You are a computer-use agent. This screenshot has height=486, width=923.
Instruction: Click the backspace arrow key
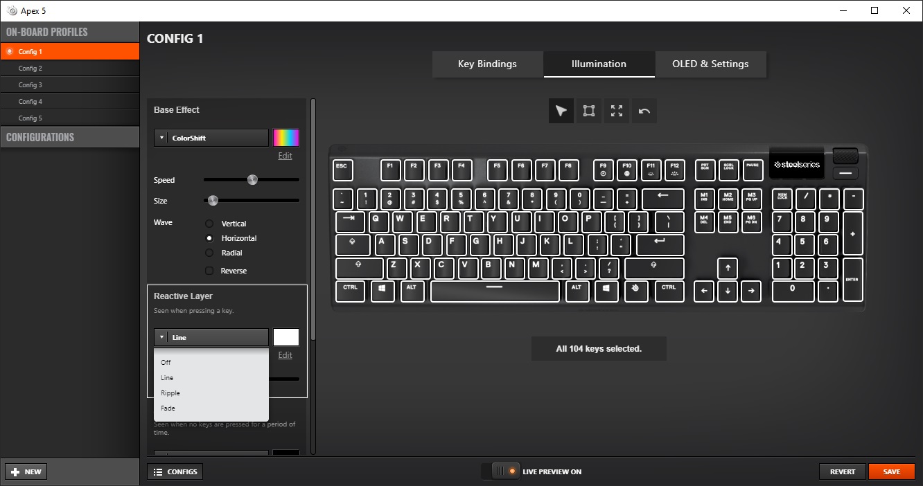click(x=662, y=199)
